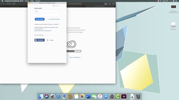This screenshot has height=100, width=179.
Task: Open the yellow Notes app in dock
Action: 76,96
